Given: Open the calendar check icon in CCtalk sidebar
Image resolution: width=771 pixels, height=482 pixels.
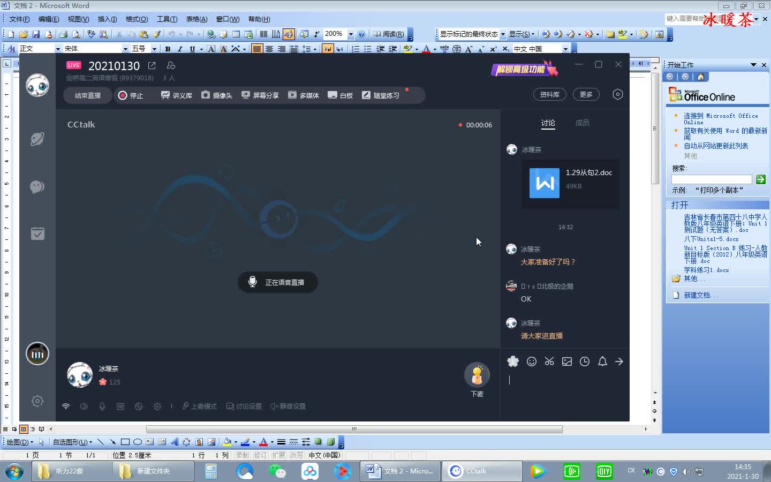Looking at the screenshot, I should pos(37,234).
